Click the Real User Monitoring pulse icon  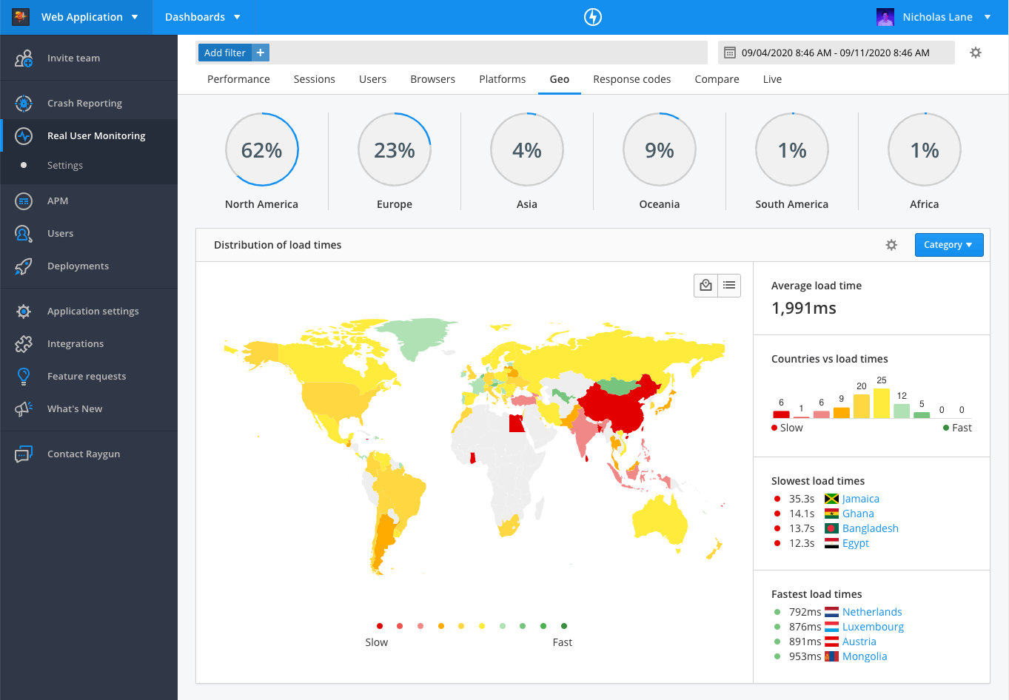point(24,136)
